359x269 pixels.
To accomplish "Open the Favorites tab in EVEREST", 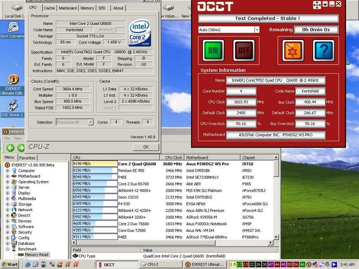I will click(x=27, y=158).
